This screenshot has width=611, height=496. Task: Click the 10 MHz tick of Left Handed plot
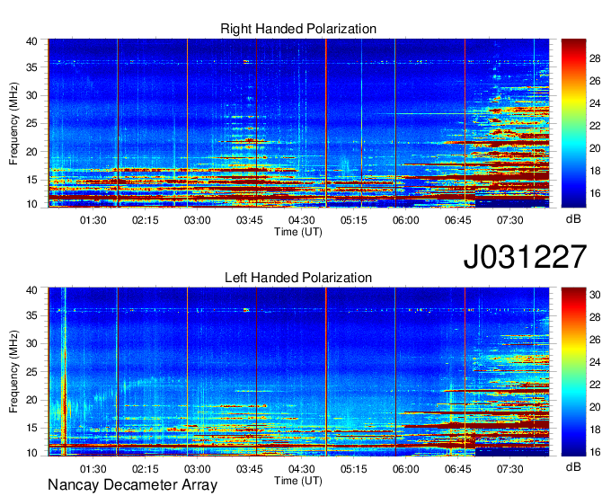[x=32, y=453]
